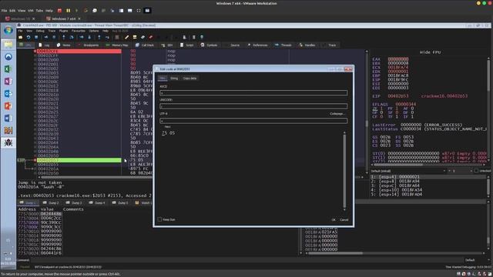Click the argument count stepper next to stdcall

click(x=460, y=171)
